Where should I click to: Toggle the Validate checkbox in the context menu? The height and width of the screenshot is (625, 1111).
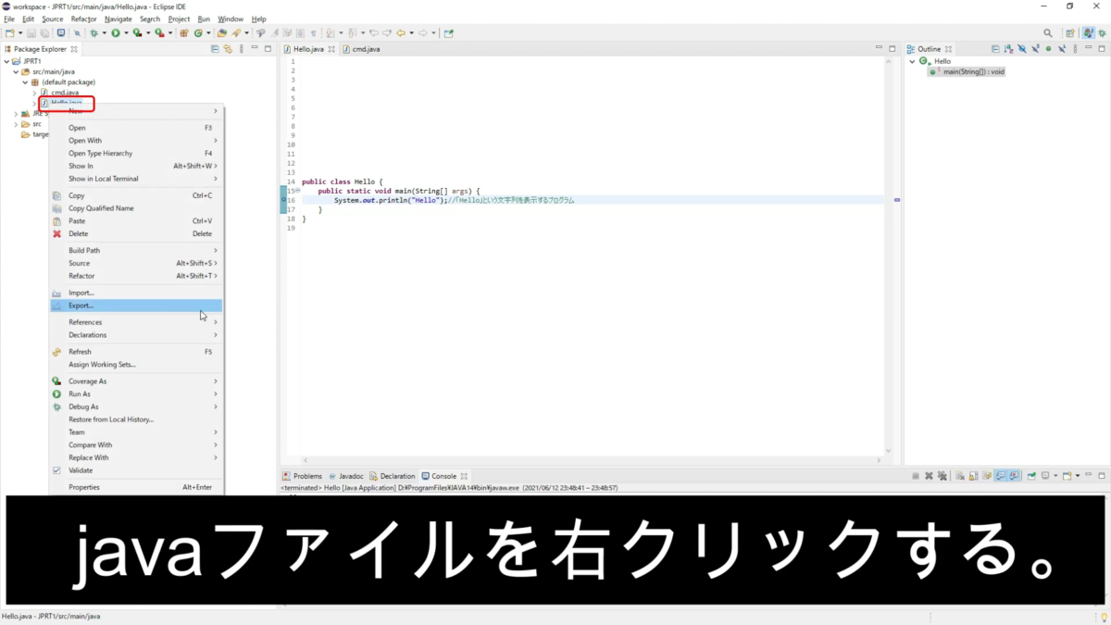[x=57, y=469]
